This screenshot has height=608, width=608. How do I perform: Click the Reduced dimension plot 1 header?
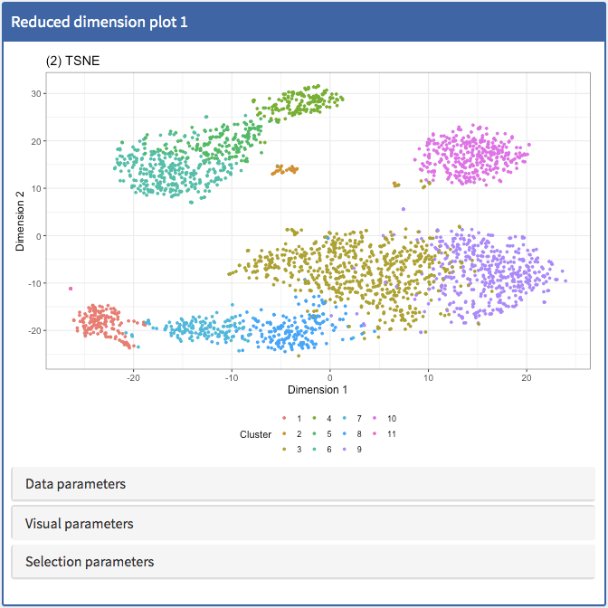[100, 22]
